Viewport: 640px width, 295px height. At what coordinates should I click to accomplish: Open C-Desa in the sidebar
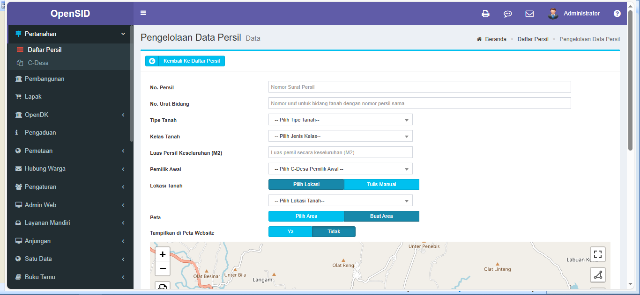38,63
